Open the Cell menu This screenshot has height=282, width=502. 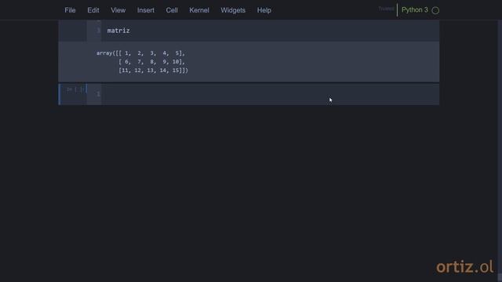tap(172, 10)
